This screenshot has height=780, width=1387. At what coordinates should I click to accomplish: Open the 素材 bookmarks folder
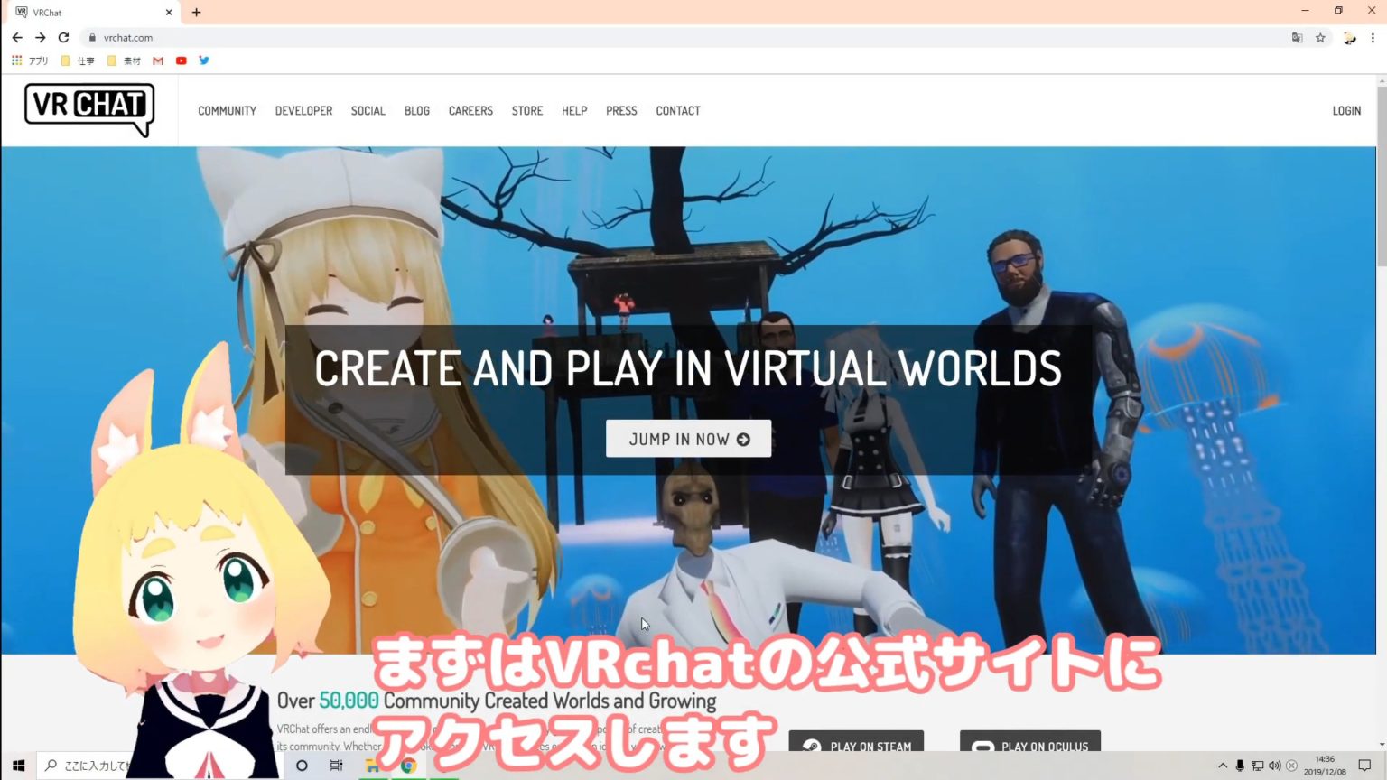[126, 60]
